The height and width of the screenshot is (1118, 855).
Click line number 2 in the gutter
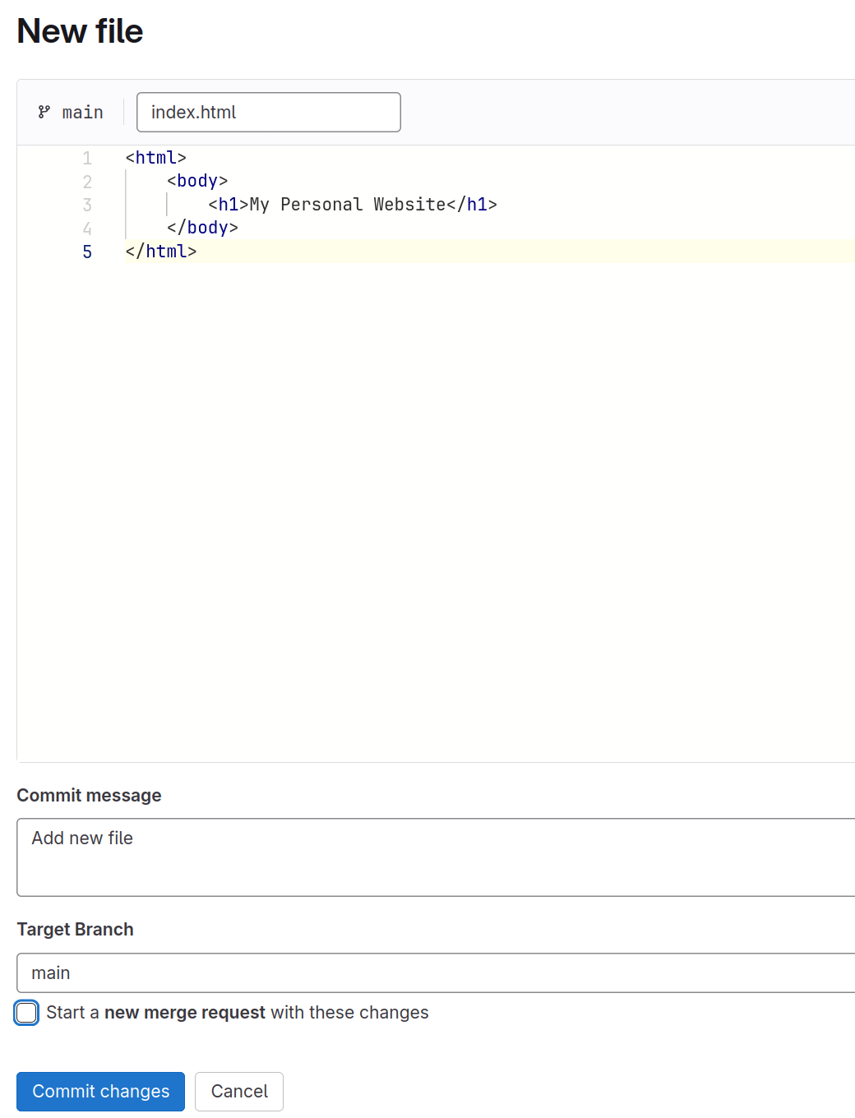[87, 182]
